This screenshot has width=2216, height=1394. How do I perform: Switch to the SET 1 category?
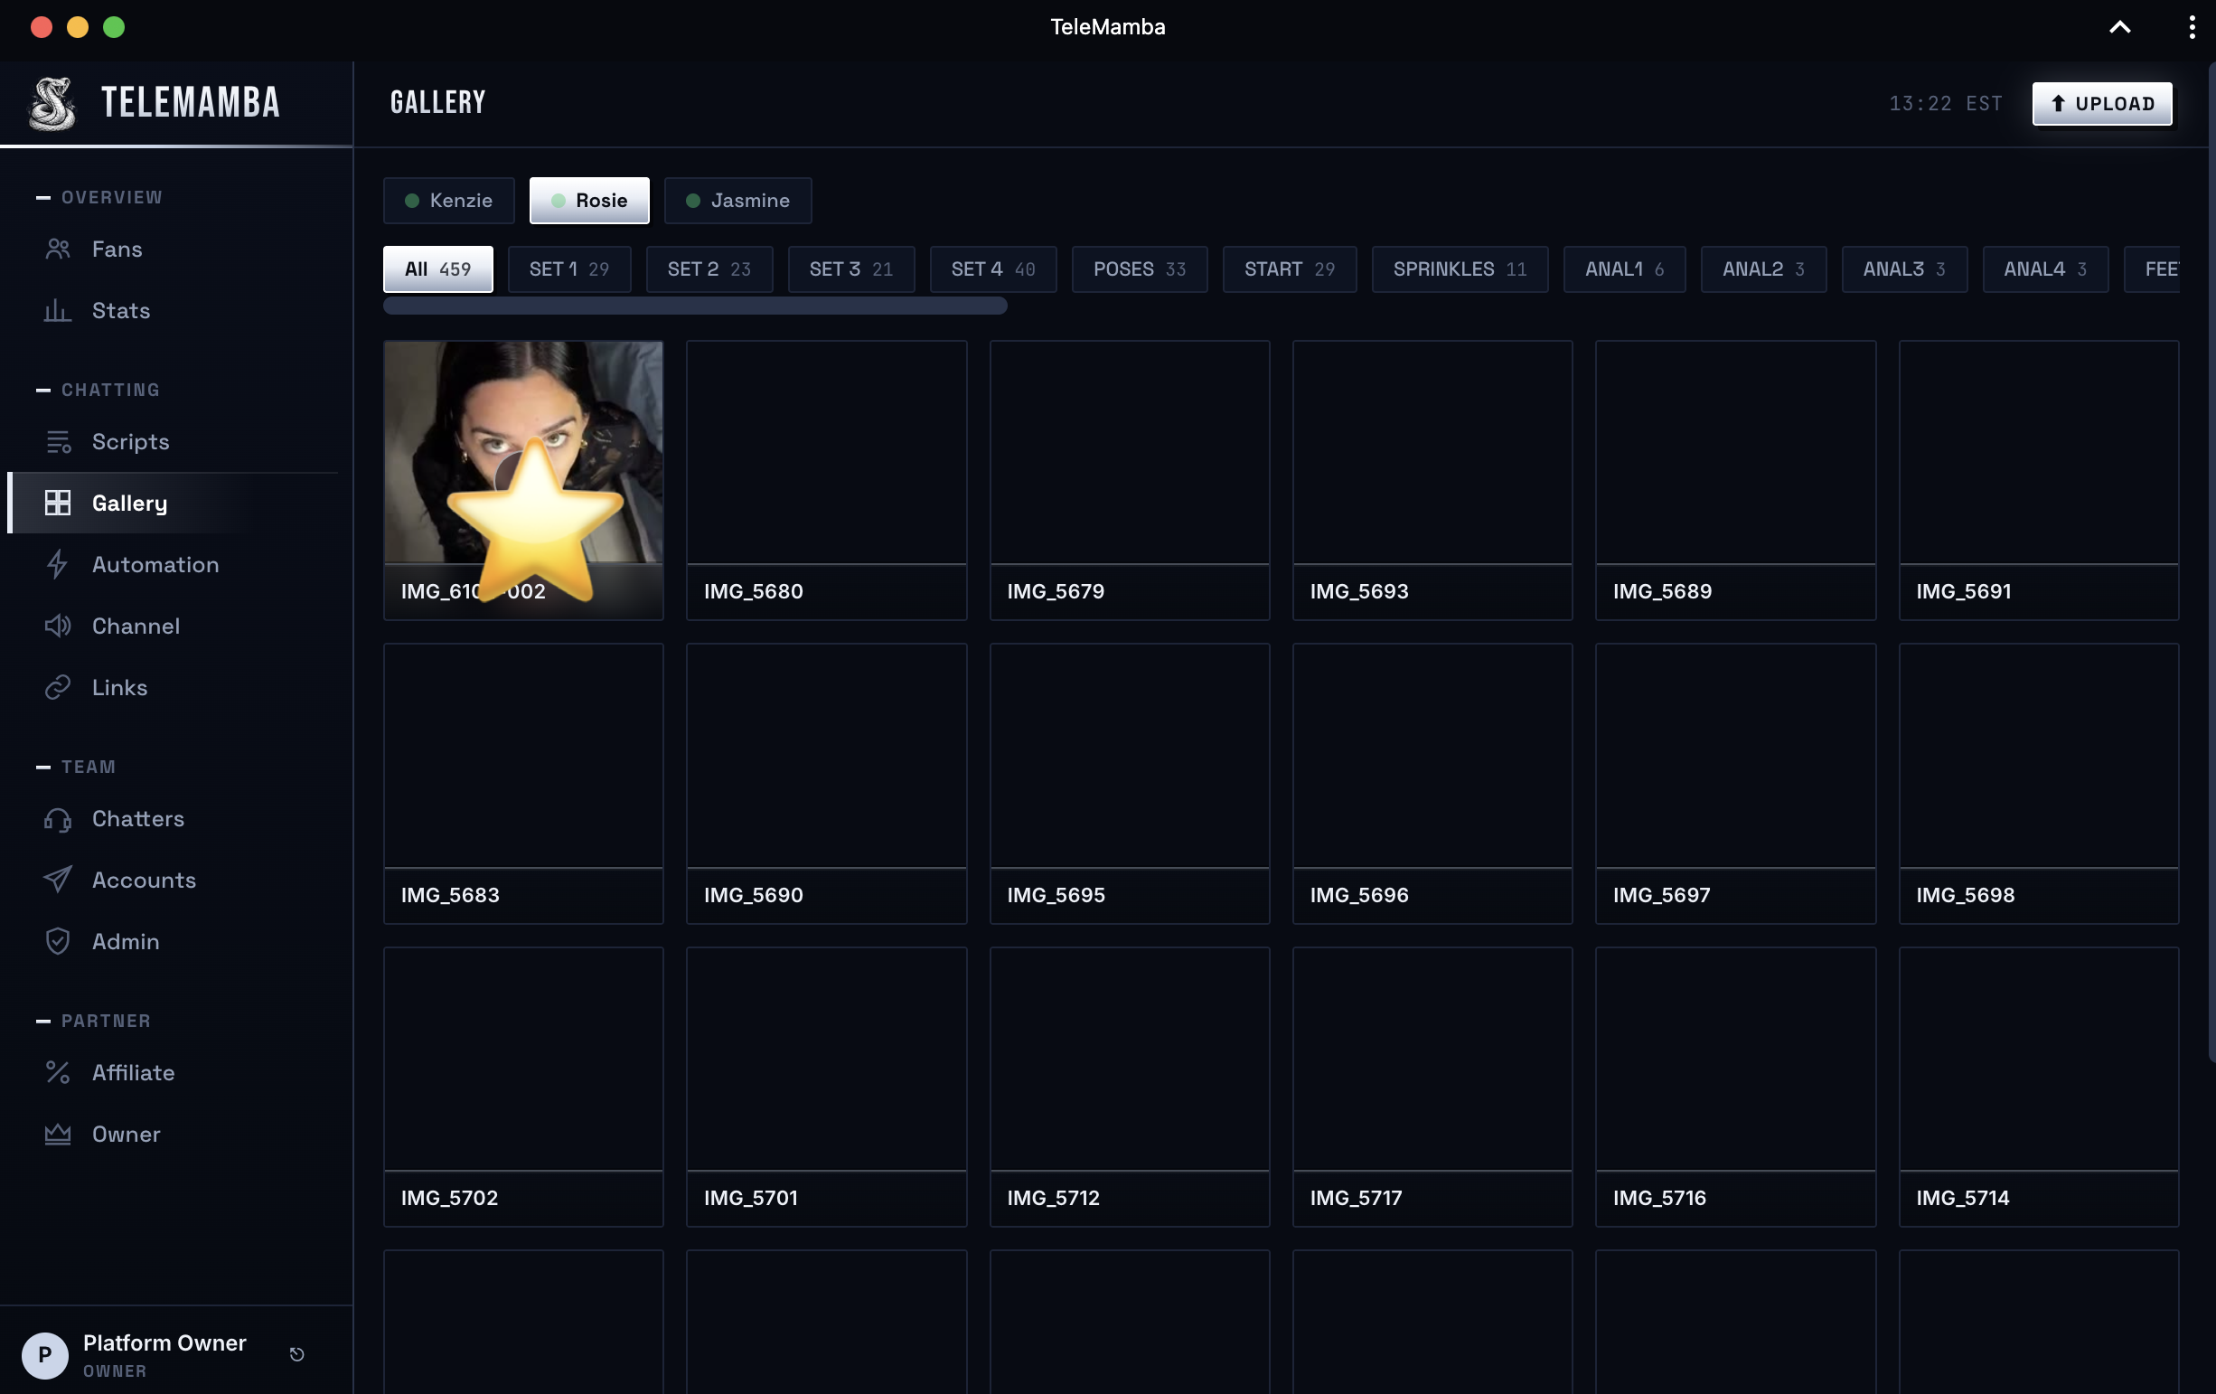(x=569, y=269)
